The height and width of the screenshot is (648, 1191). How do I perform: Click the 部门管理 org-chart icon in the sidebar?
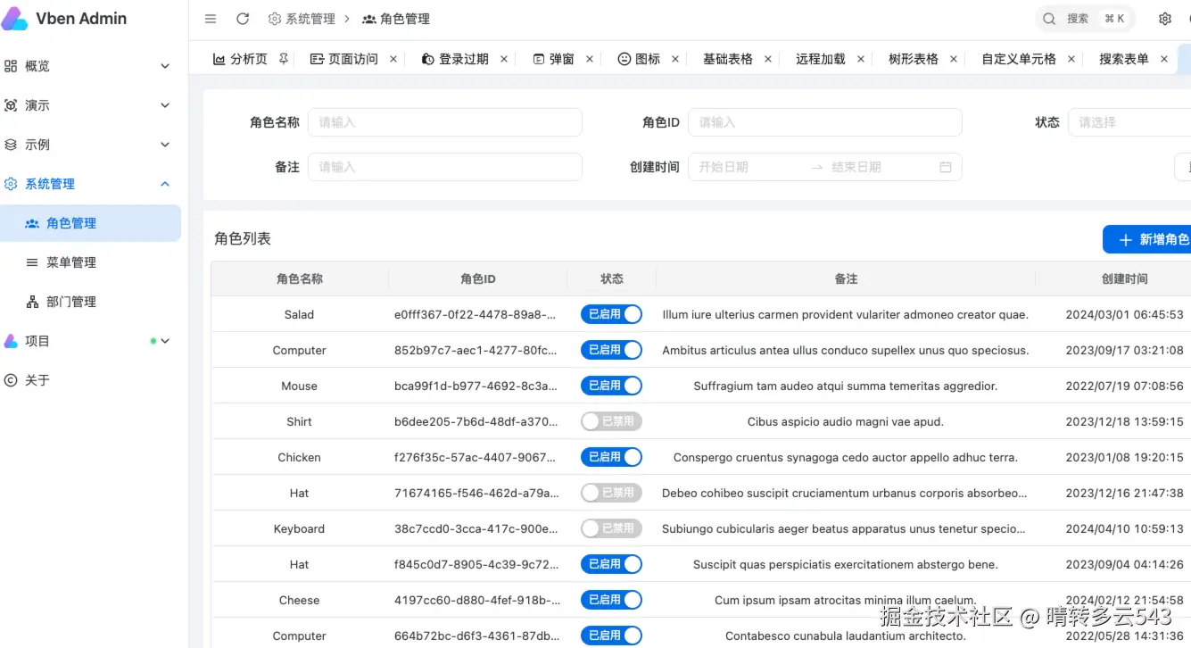pyautogui.click(x=32, y=302)
